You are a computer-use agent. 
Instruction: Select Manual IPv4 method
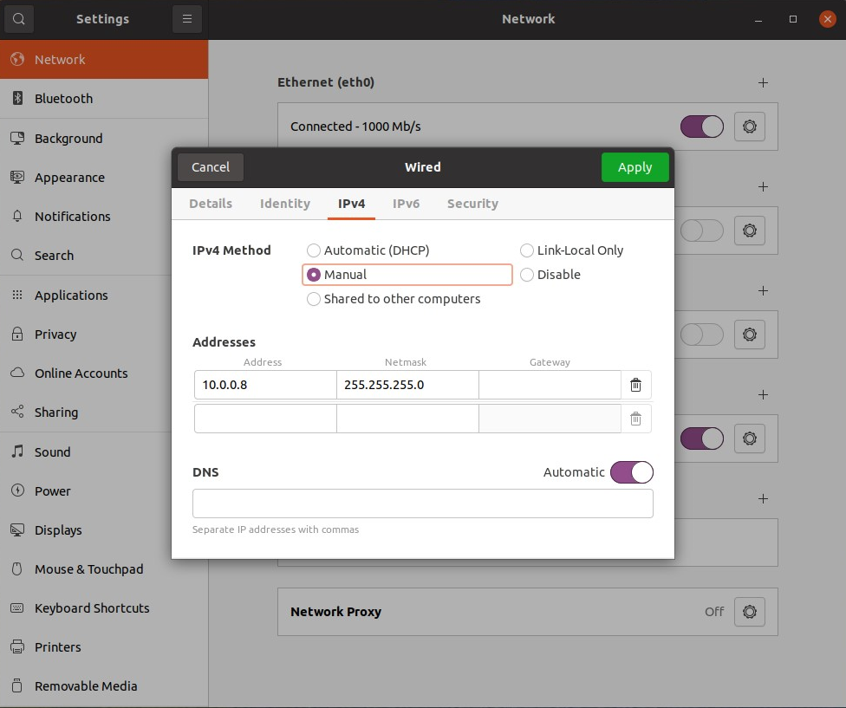tap(407, 275)
